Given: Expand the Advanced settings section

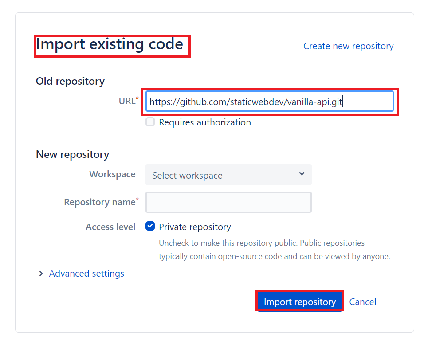Looking at the screenshot, I should click(x=86, y=274).
